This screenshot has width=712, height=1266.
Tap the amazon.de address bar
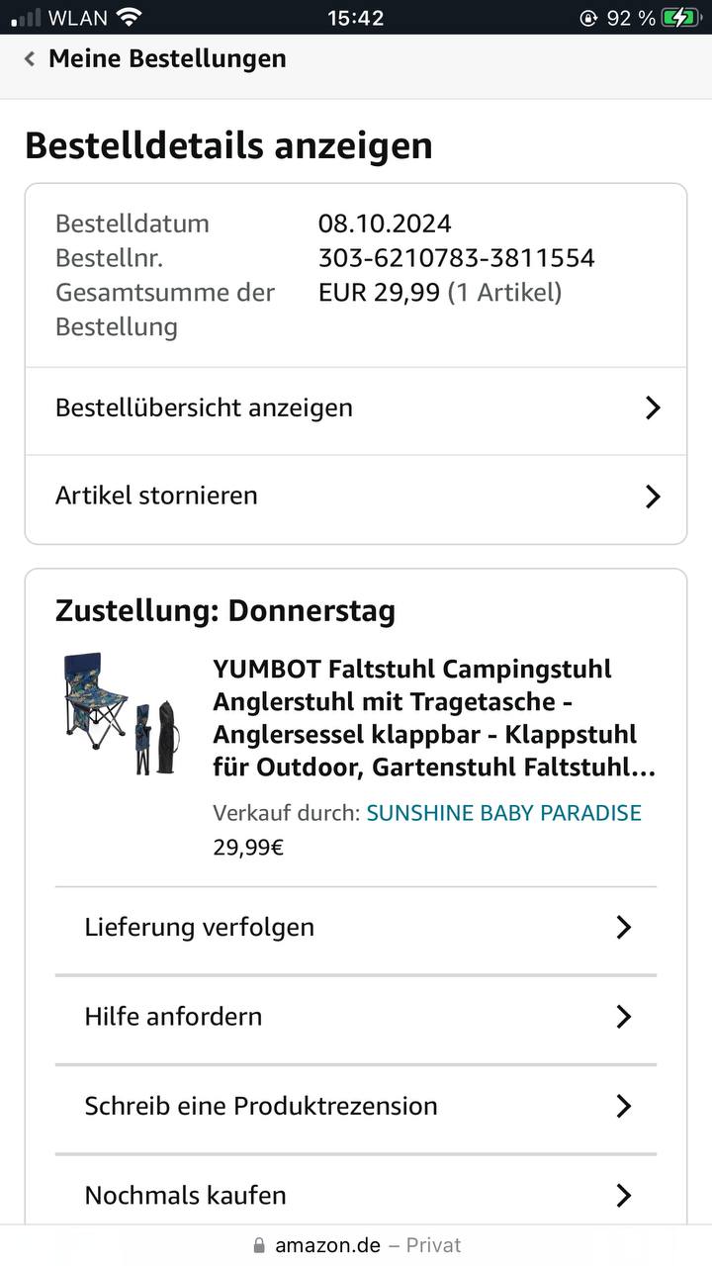click(356, 1245)
